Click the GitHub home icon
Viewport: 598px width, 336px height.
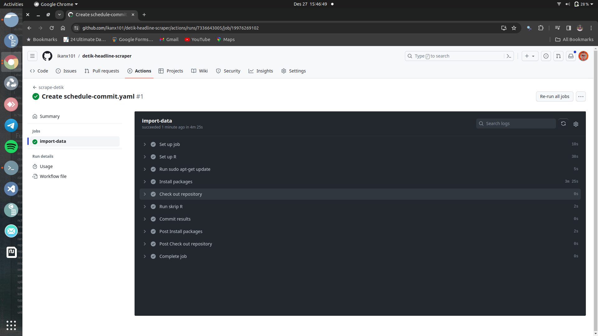point(47,56)
